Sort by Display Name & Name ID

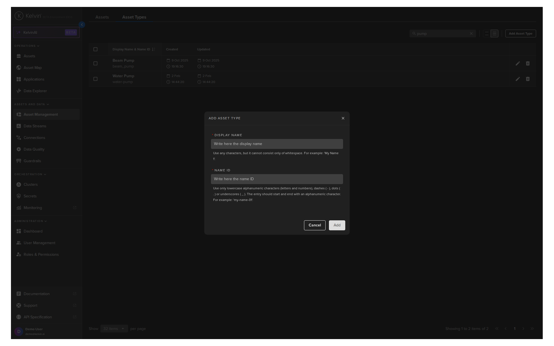click(x=154, y=49)
